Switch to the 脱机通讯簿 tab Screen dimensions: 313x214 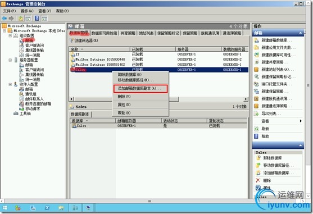[x=210, y=33]
